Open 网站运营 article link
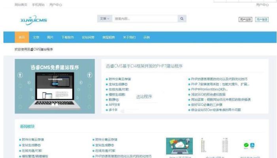 tap(220, 100)
